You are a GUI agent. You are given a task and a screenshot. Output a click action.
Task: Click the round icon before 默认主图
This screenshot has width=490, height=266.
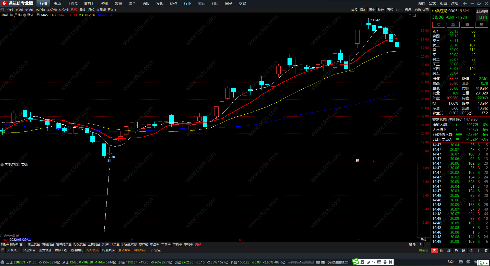tap(25, 15)
